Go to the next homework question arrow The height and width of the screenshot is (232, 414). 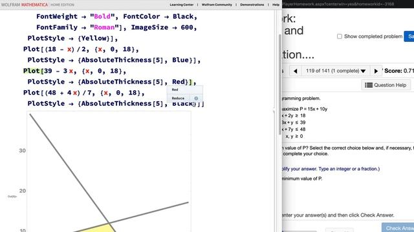click(376, 71)
